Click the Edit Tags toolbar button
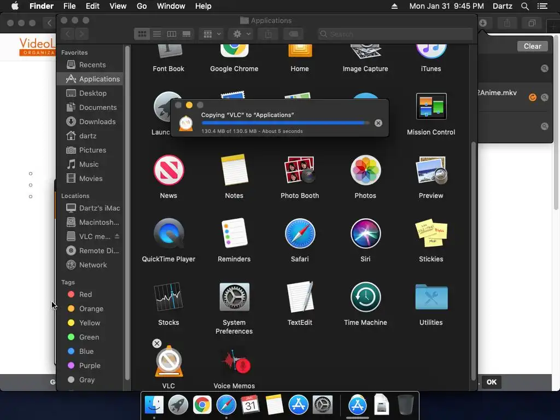 293,34
